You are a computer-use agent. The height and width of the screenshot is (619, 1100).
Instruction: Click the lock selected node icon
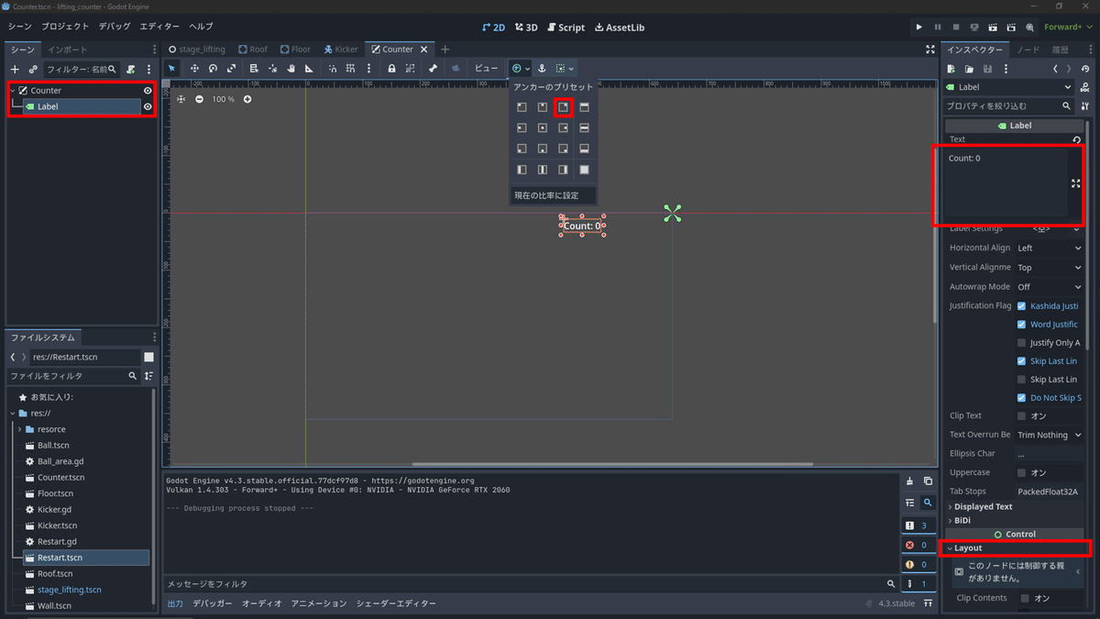[391, 68]
